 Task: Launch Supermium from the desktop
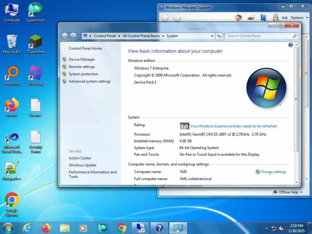click(x=36, y=12)
